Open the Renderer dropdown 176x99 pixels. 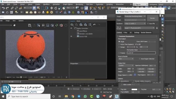[135, 24]
